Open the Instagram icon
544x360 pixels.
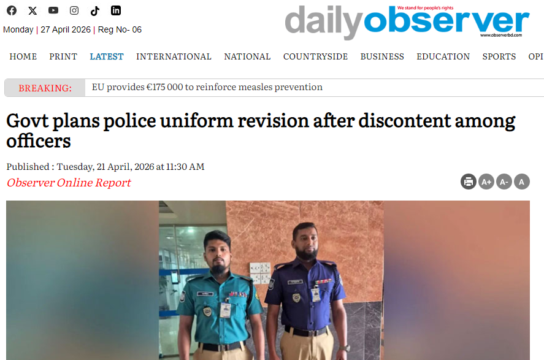(x=74, y=11)
